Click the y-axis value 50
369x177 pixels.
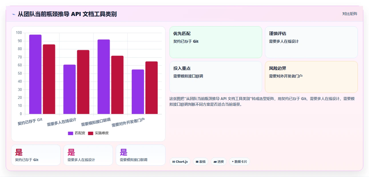coord(20,73)
